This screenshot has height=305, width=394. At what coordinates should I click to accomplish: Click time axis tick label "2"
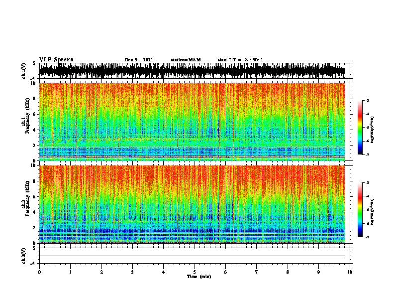click(101, 272)
